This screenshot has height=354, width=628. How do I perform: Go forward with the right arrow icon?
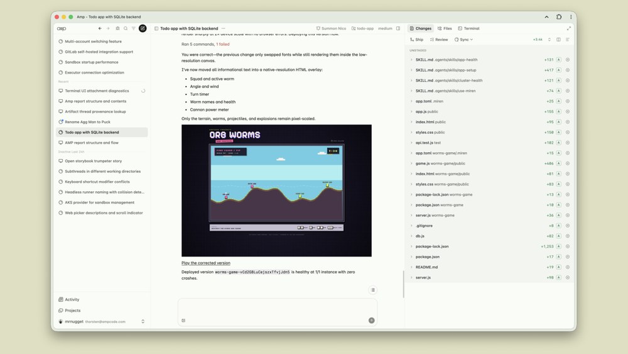(x=108, y=28)
